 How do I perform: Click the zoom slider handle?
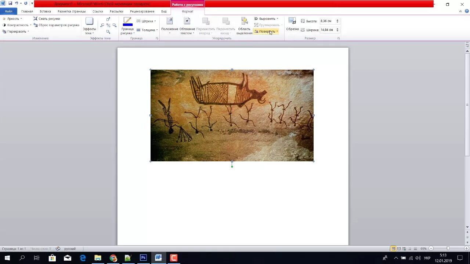click(x=448, y=249)
